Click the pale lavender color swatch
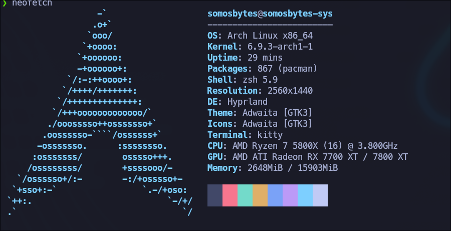The height and width of the screenshot is (231, 451). point(320,195)
